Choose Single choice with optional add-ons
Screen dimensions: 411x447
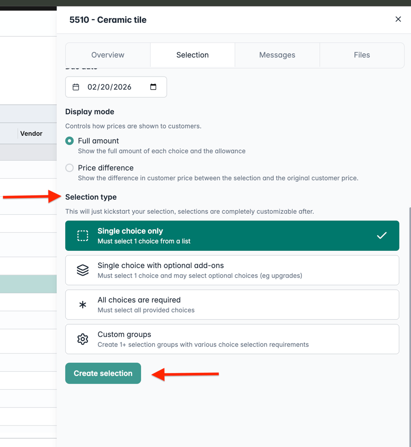coord(232,270)
